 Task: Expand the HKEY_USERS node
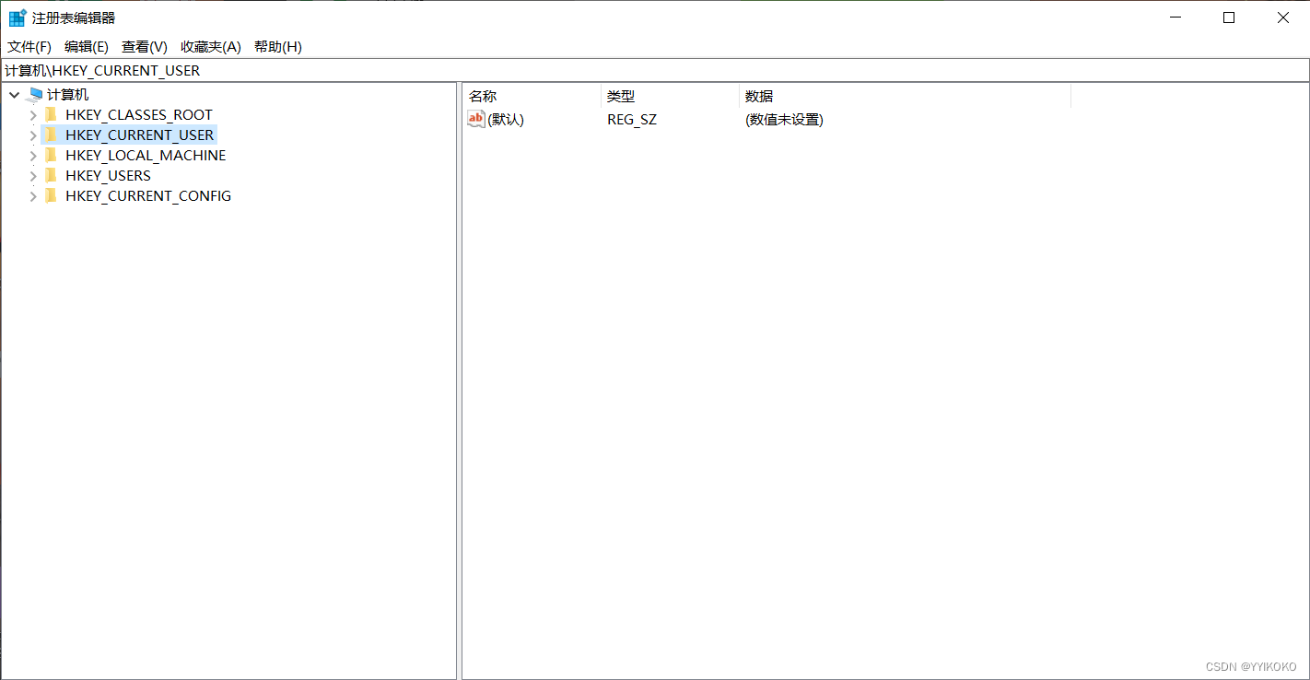32,175
